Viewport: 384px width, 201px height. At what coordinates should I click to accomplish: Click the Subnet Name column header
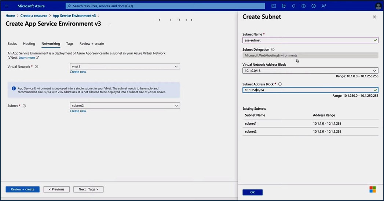(x=255, y=115)
